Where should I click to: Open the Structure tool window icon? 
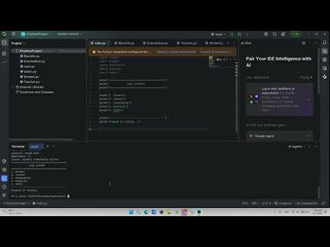point(4,54)
